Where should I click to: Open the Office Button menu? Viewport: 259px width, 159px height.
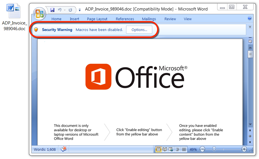tap(40, 14)
